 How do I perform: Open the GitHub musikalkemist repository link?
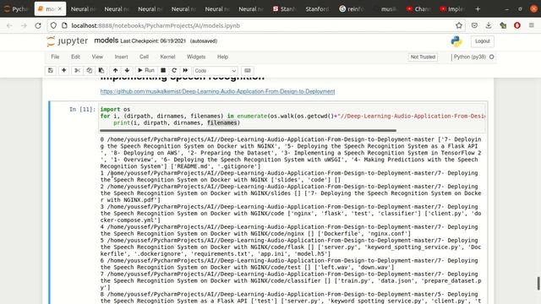point(217,91)
